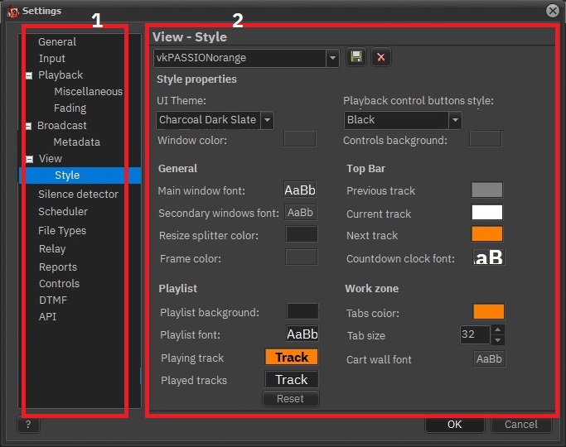Confirm settings with the OK button

coord(454,424)
